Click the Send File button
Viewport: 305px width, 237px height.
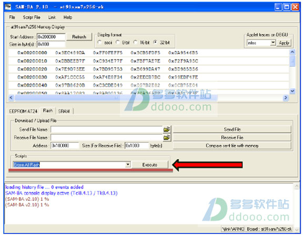click(x=232, y=130)
